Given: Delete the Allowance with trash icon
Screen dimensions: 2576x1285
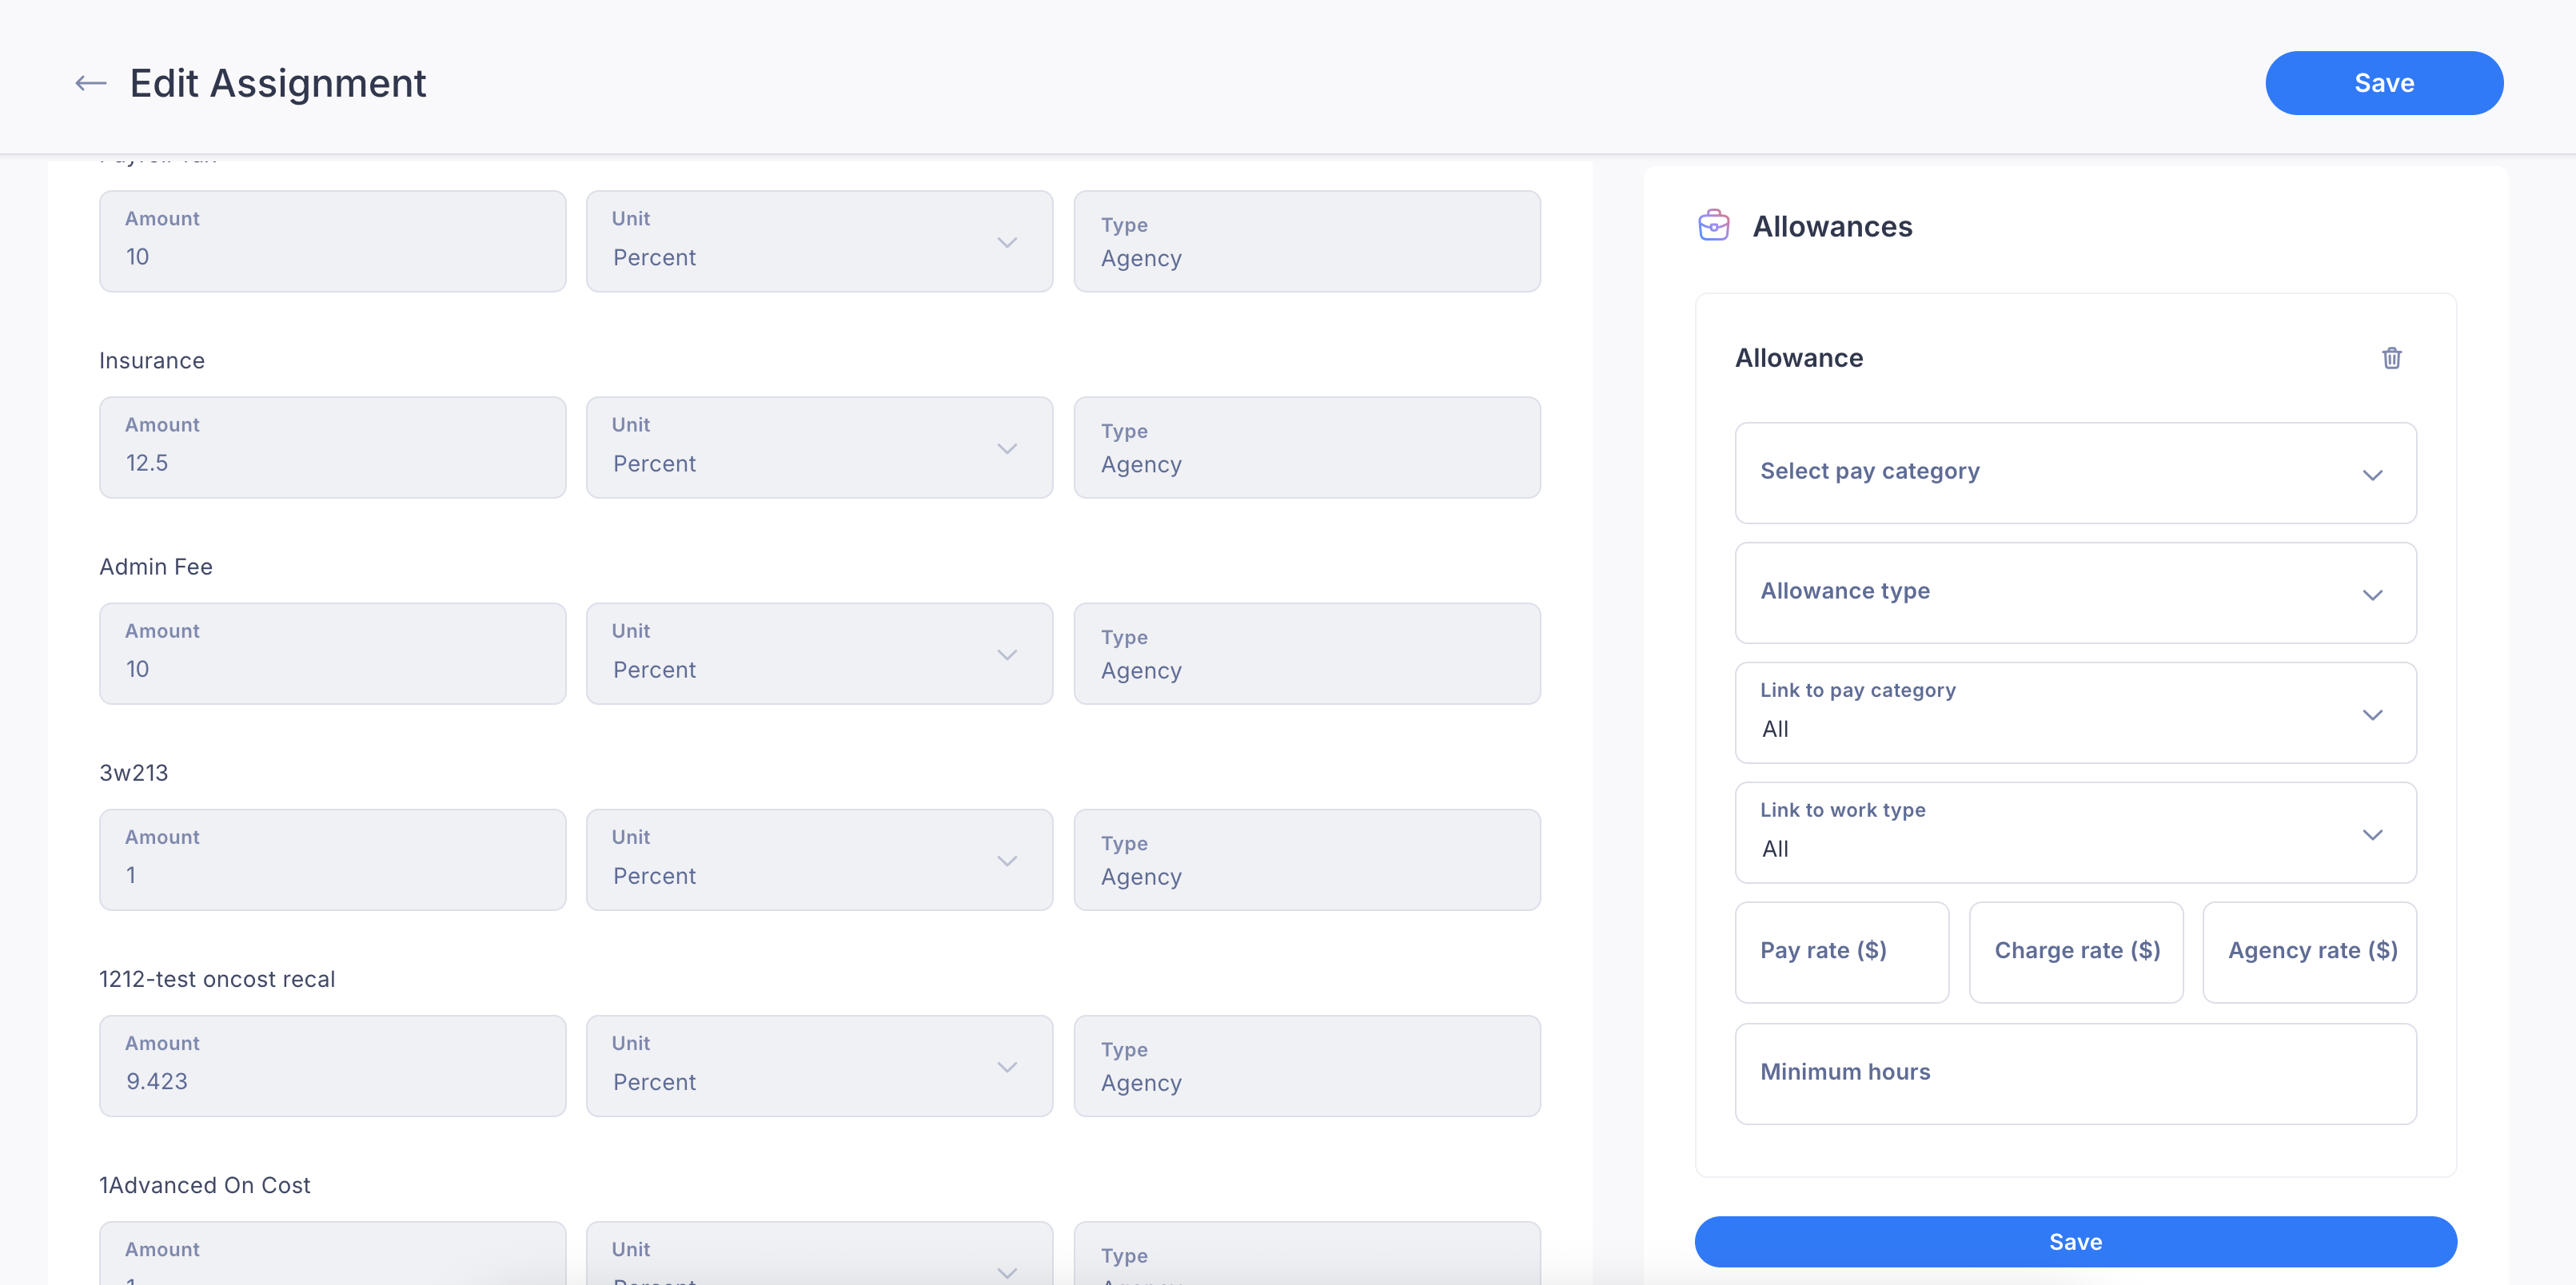Looking at the screenshot, I should click(2391, 358).
